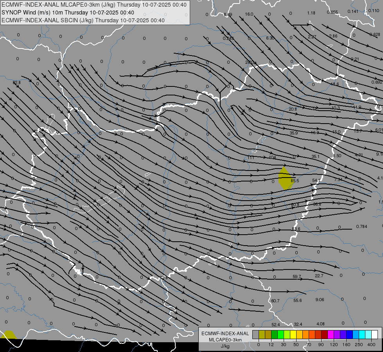Select the map value 36.8

coord(317,204)
